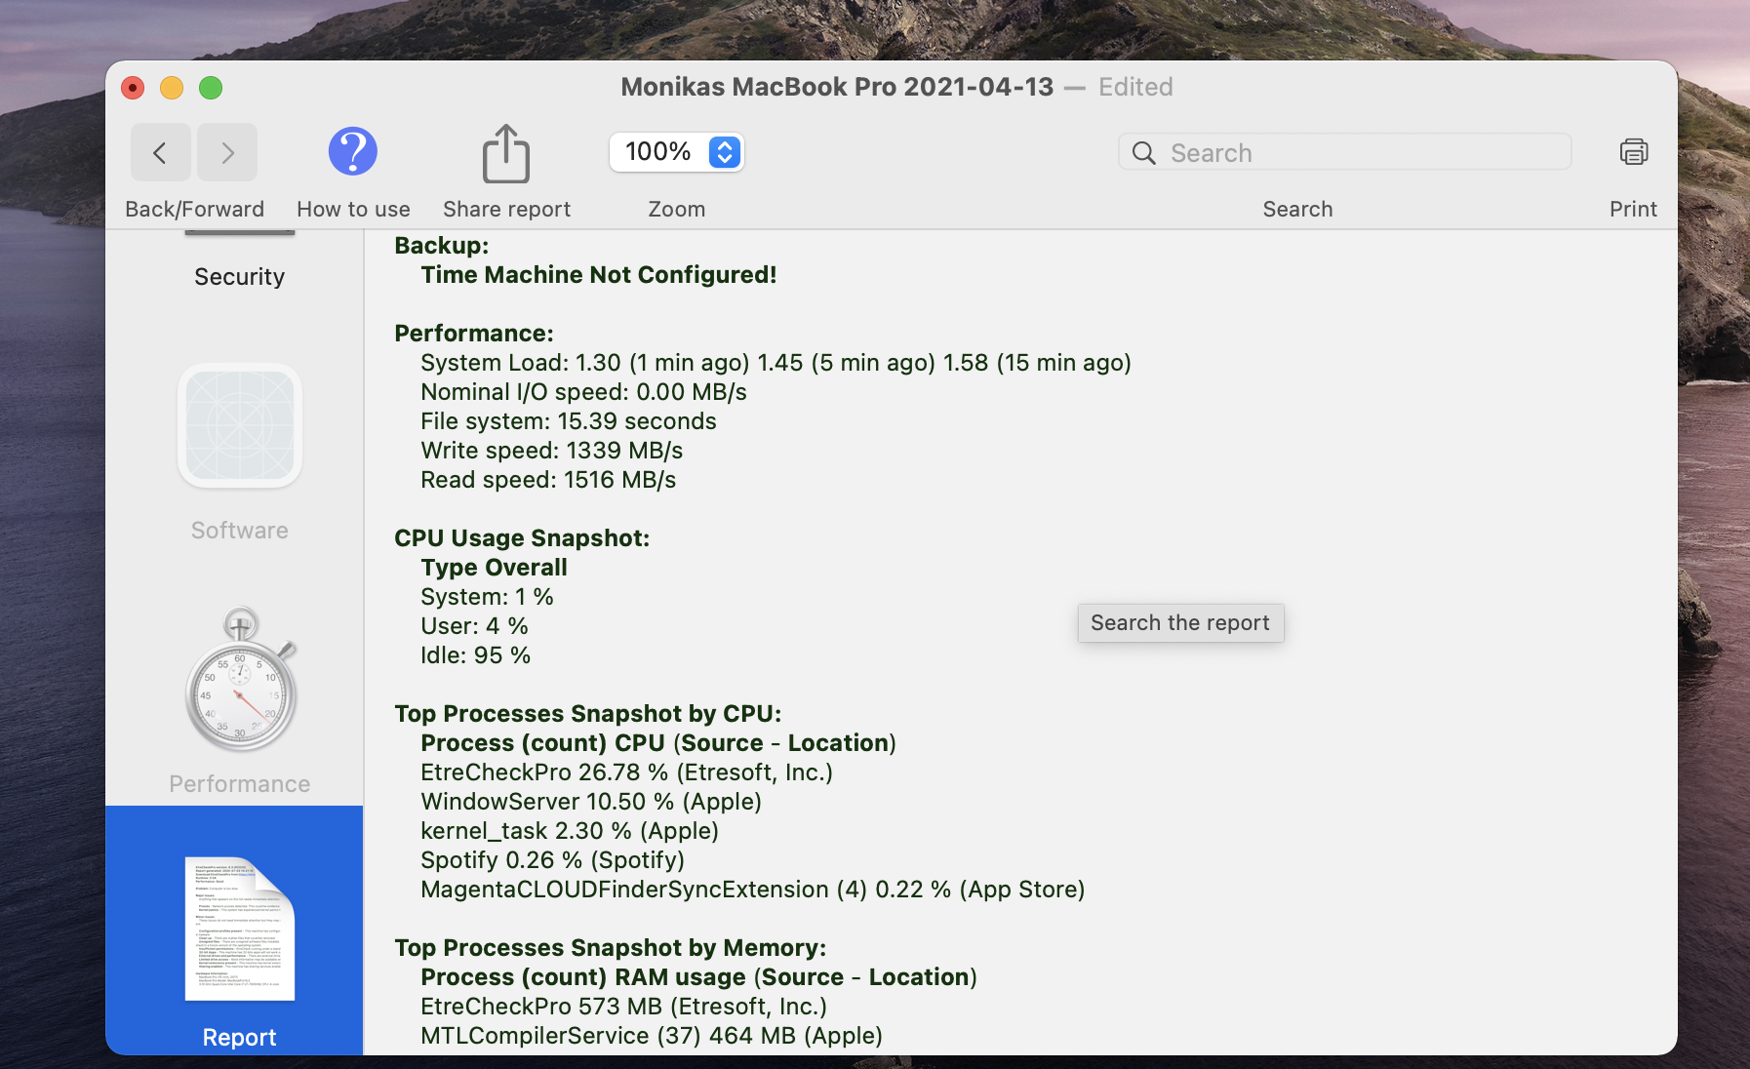Open the Software section icon in sidebar
Screen dimensions: 1750x1069
tap(240, 425)
